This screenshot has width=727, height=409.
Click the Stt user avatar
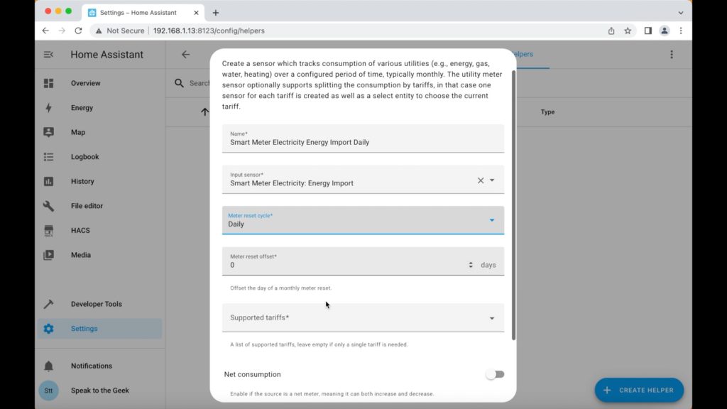tap(49, 391)
